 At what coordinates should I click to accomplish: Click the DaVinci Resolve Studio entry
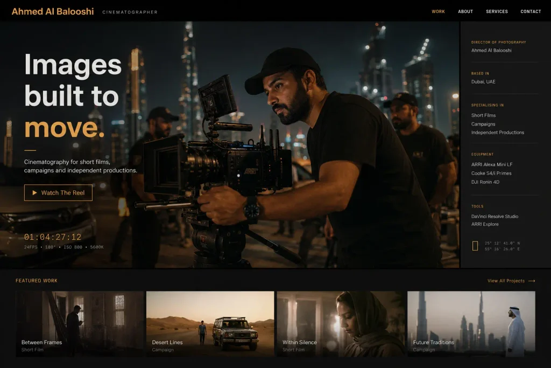click(x=495, y=217)
